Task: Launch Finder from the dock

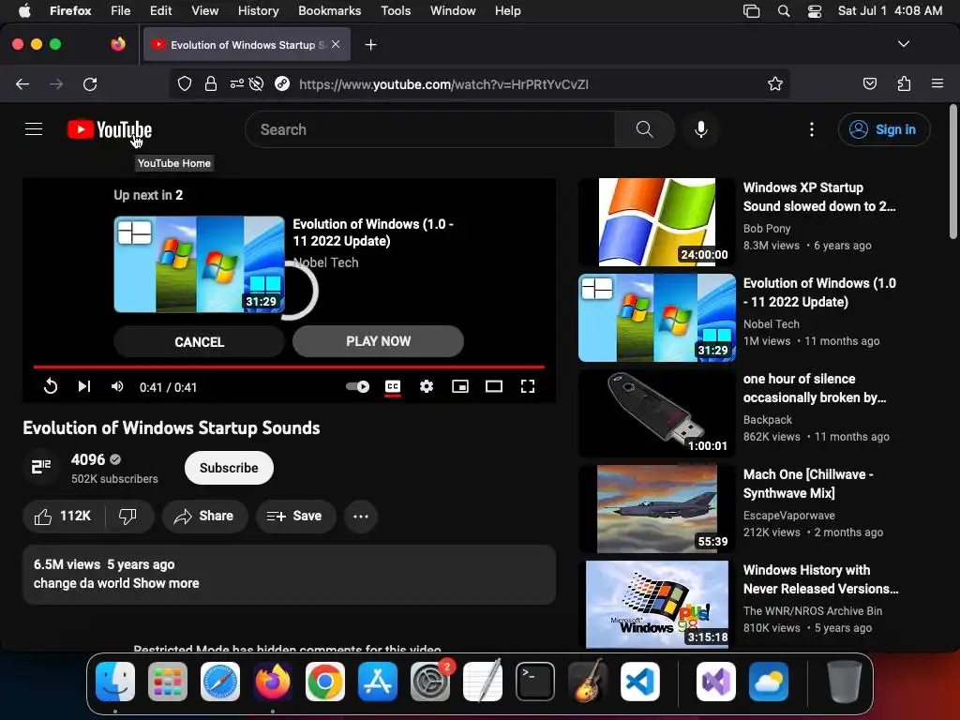Action: coord(115,682)
